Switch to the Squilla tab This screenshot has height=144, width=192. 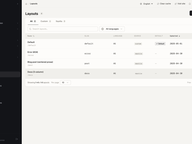pos(60,21)
